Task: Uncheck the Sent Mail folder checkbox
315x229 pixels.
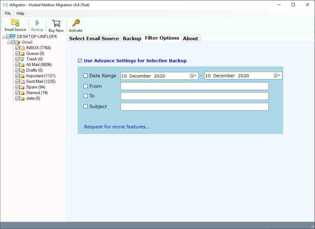Action: click(x=18, y=82)
